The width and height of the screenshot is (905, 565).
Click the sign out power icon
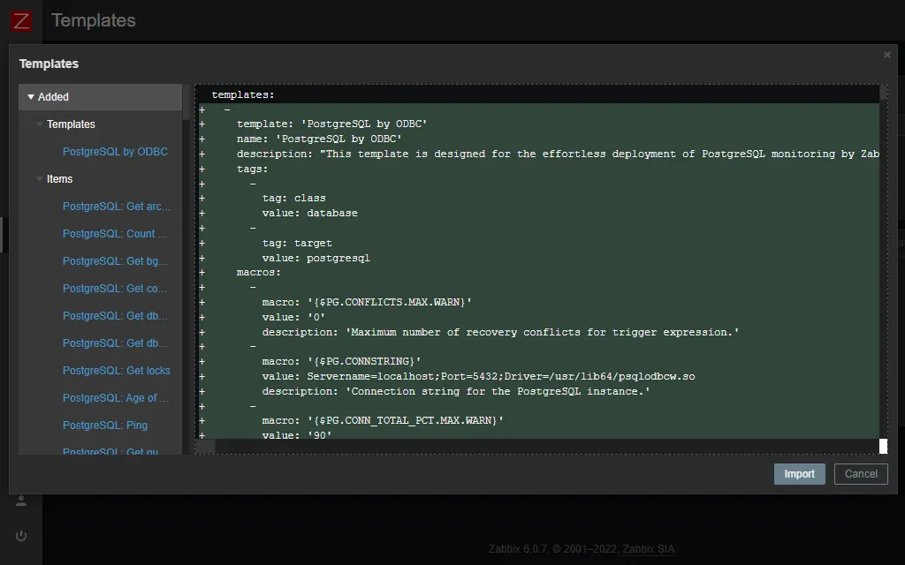[21, 536]
